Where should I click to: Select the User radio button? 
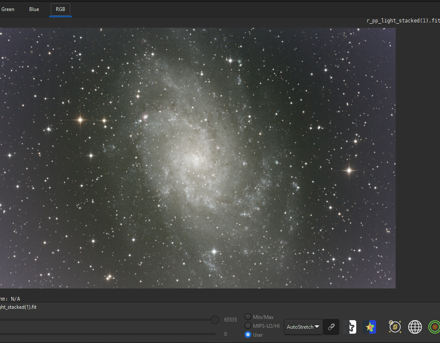point(248,335)
